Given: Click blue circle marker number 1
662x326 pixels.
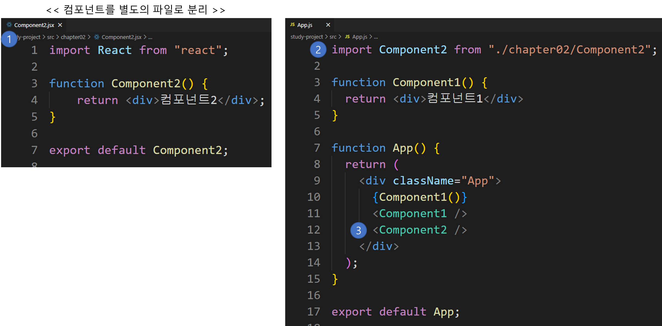Looking at the screenshot, I should point(9,39).
